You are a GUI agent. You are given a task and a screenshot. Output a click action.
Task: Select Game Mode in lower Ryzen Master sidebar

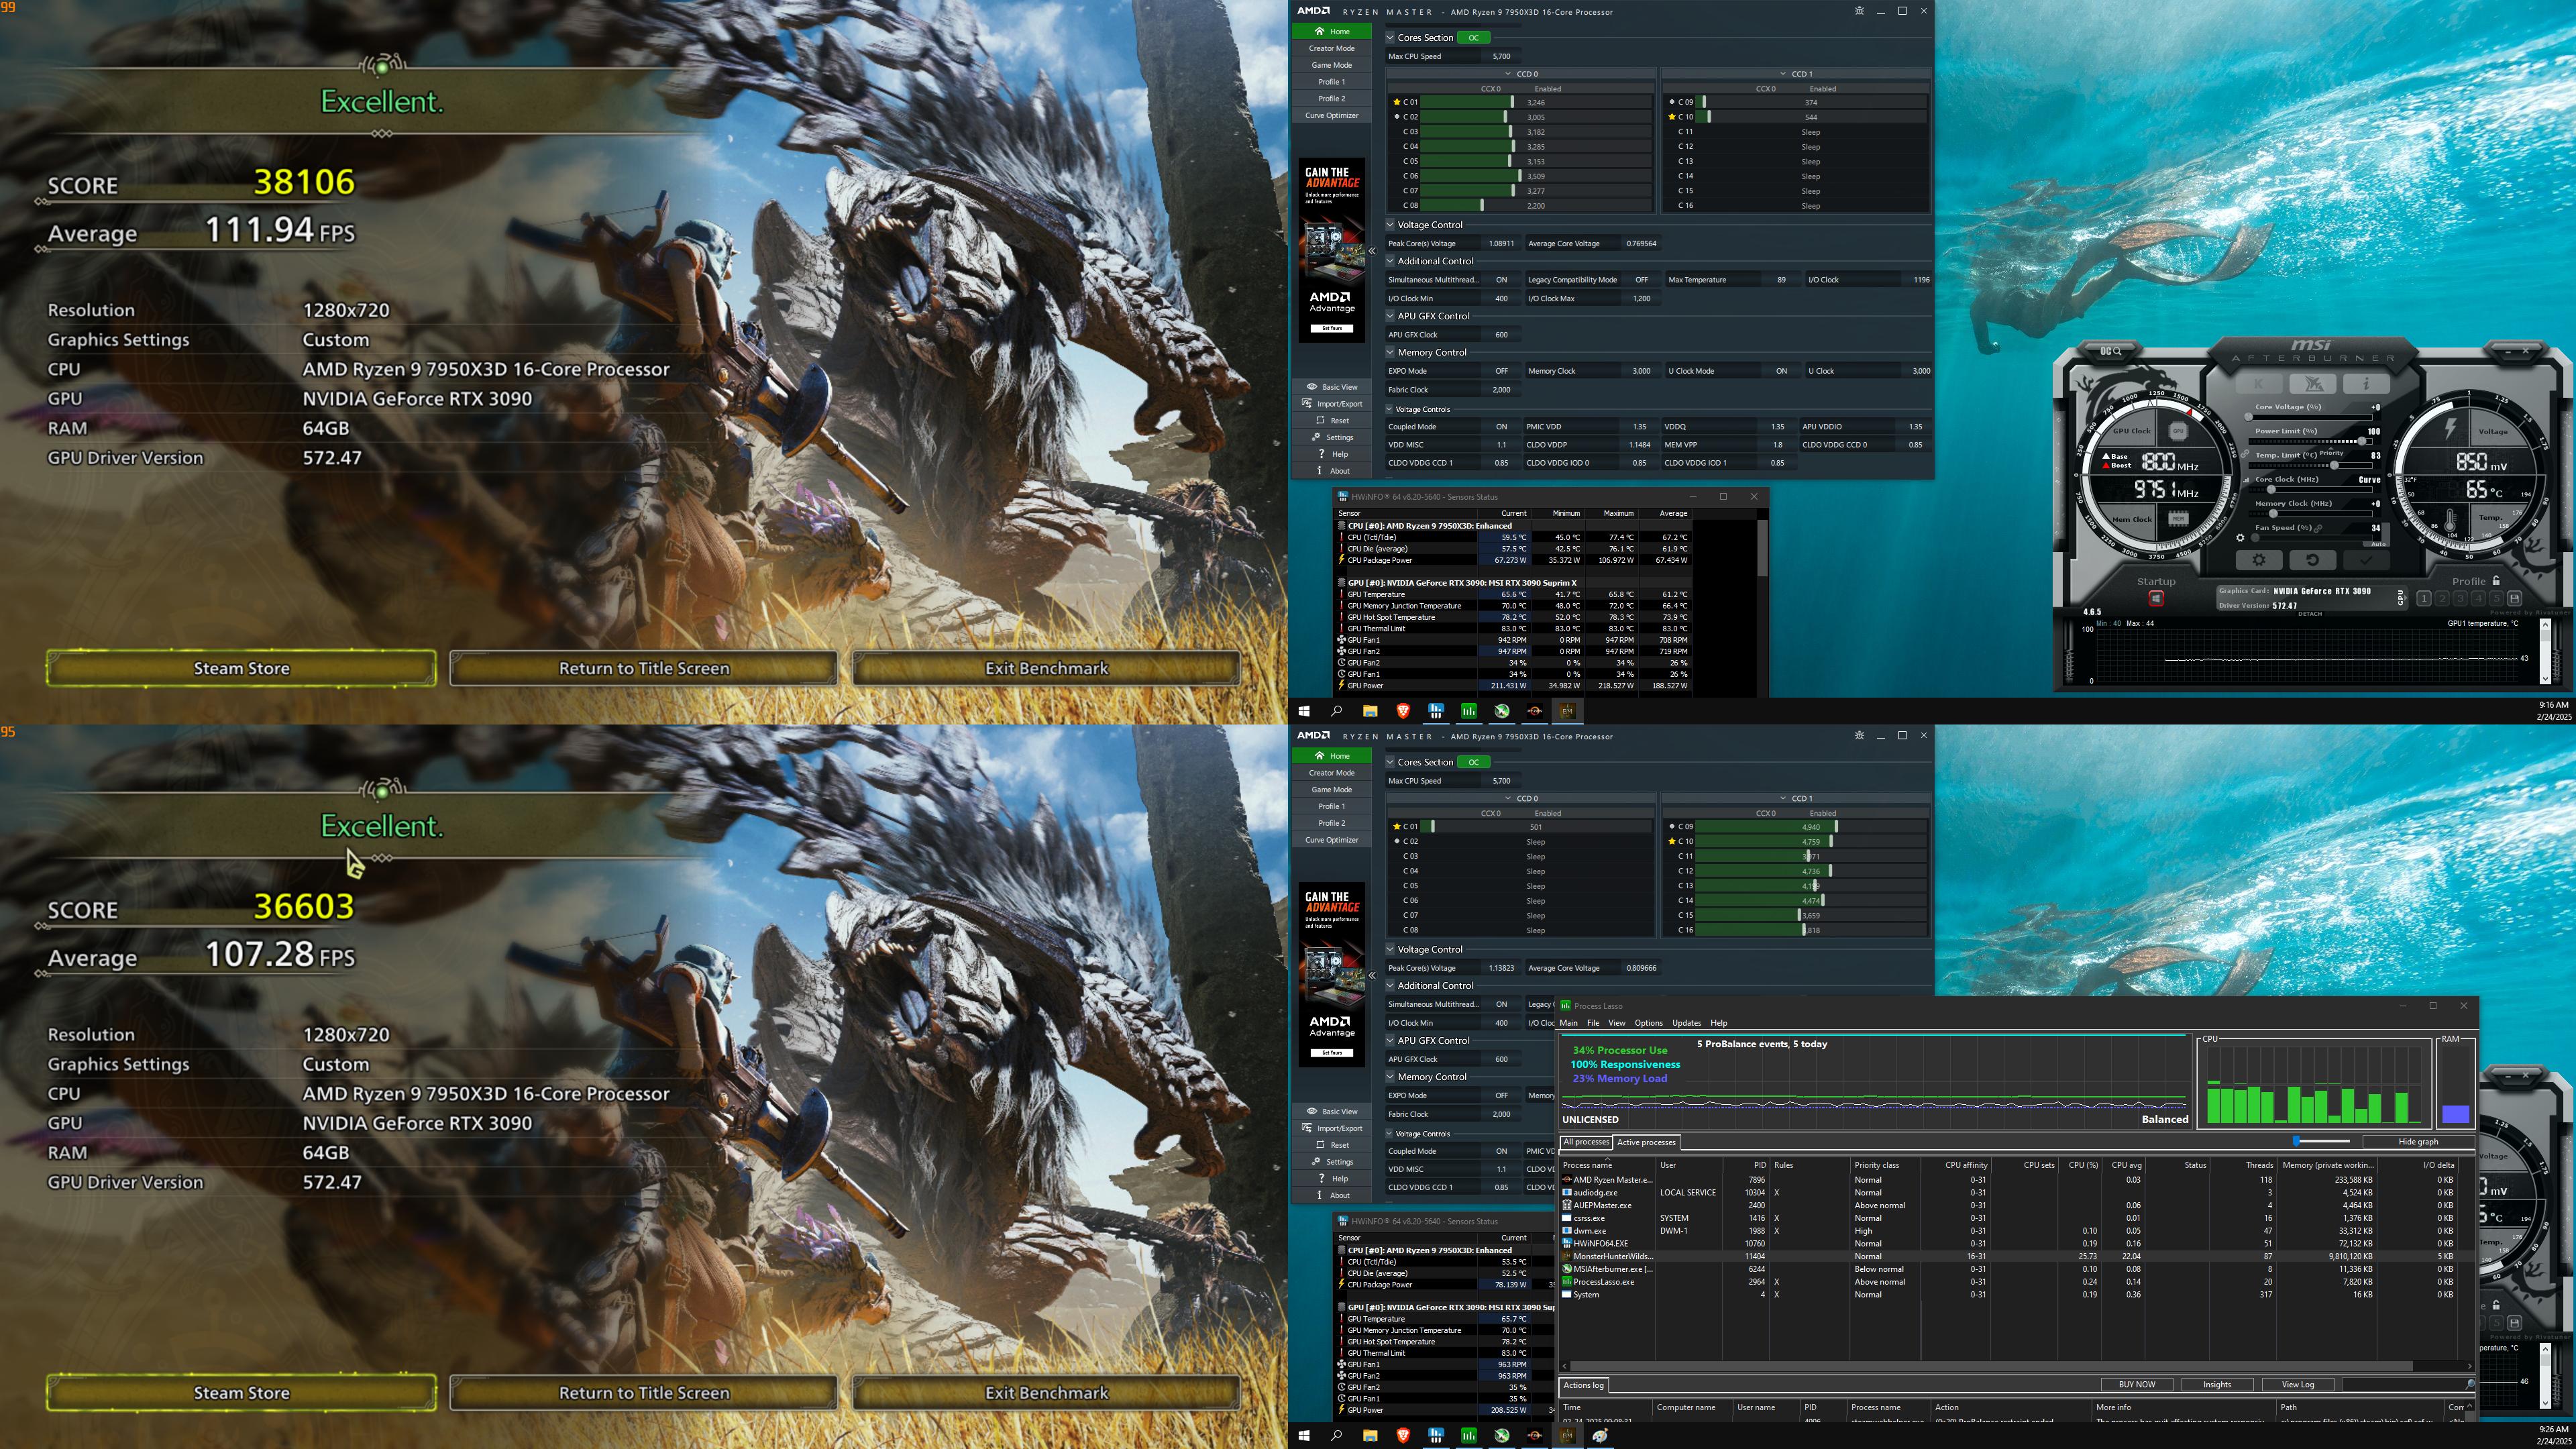pos(1332,789)
